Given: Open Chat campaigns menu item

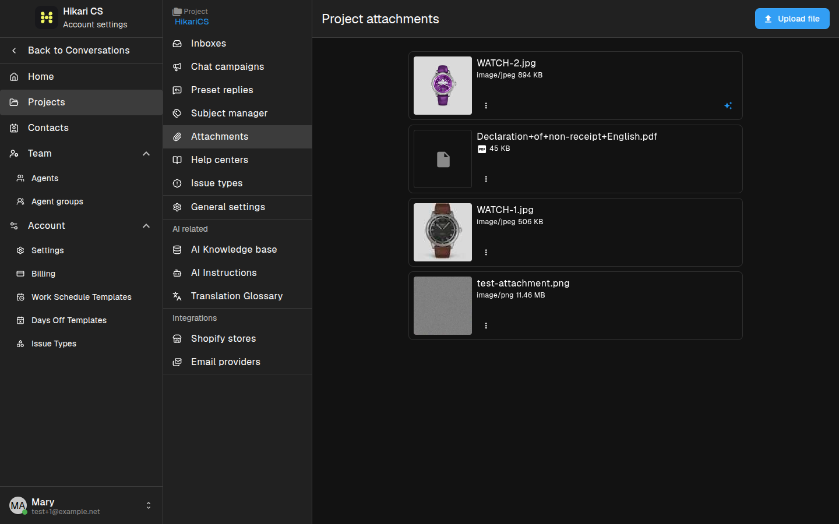Looking at the screenshot, I should [237, 67].
